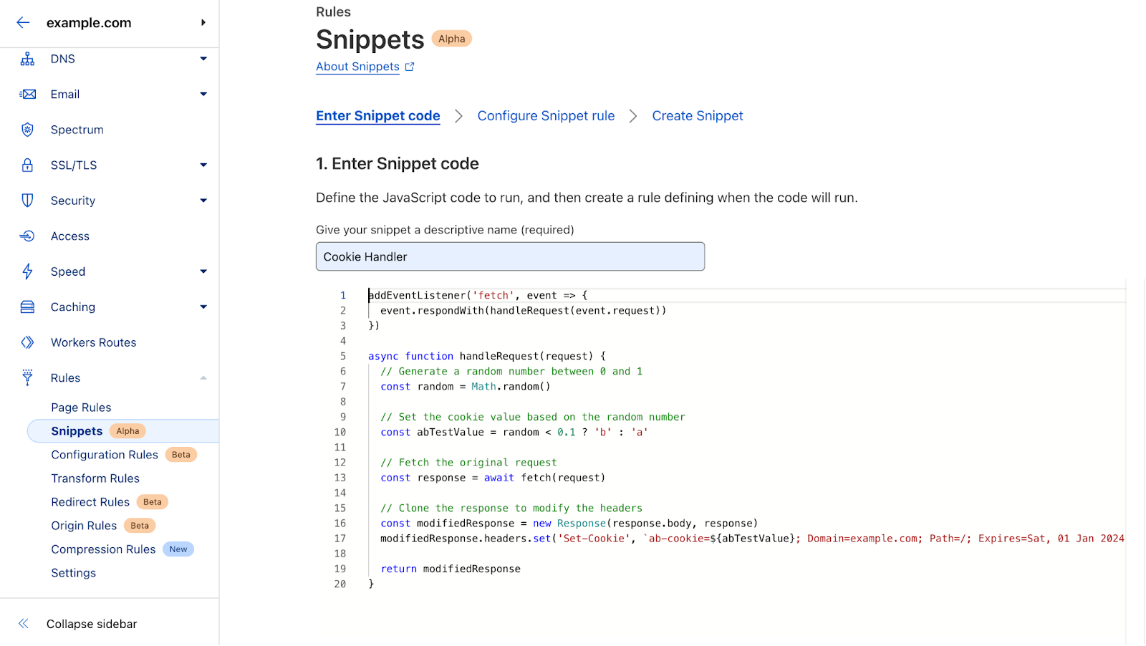Click the const abTestValue line
This screenshot has width=1146, height=646.
click(x=514, y=432)
